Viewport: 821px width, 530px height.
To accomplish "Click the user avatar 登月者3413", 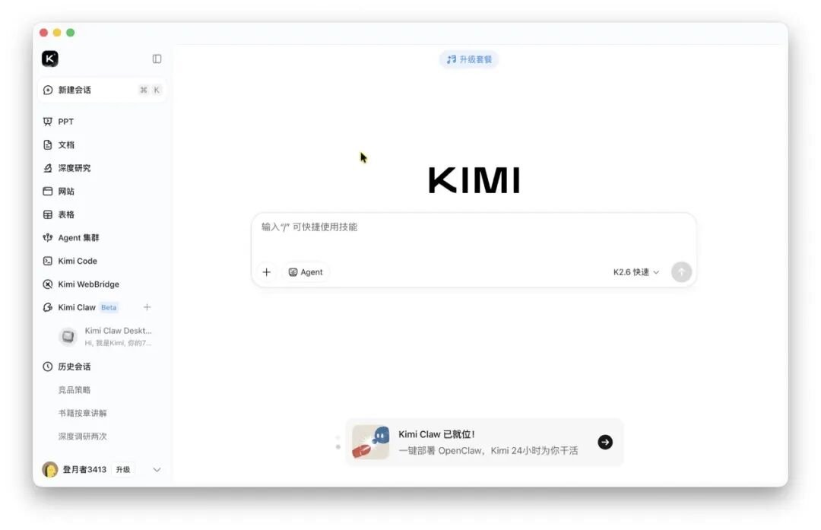I will click(x=49, y=470).
